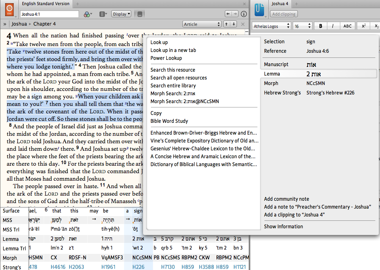Close the English Standard Version panel

tap(244, 4)
